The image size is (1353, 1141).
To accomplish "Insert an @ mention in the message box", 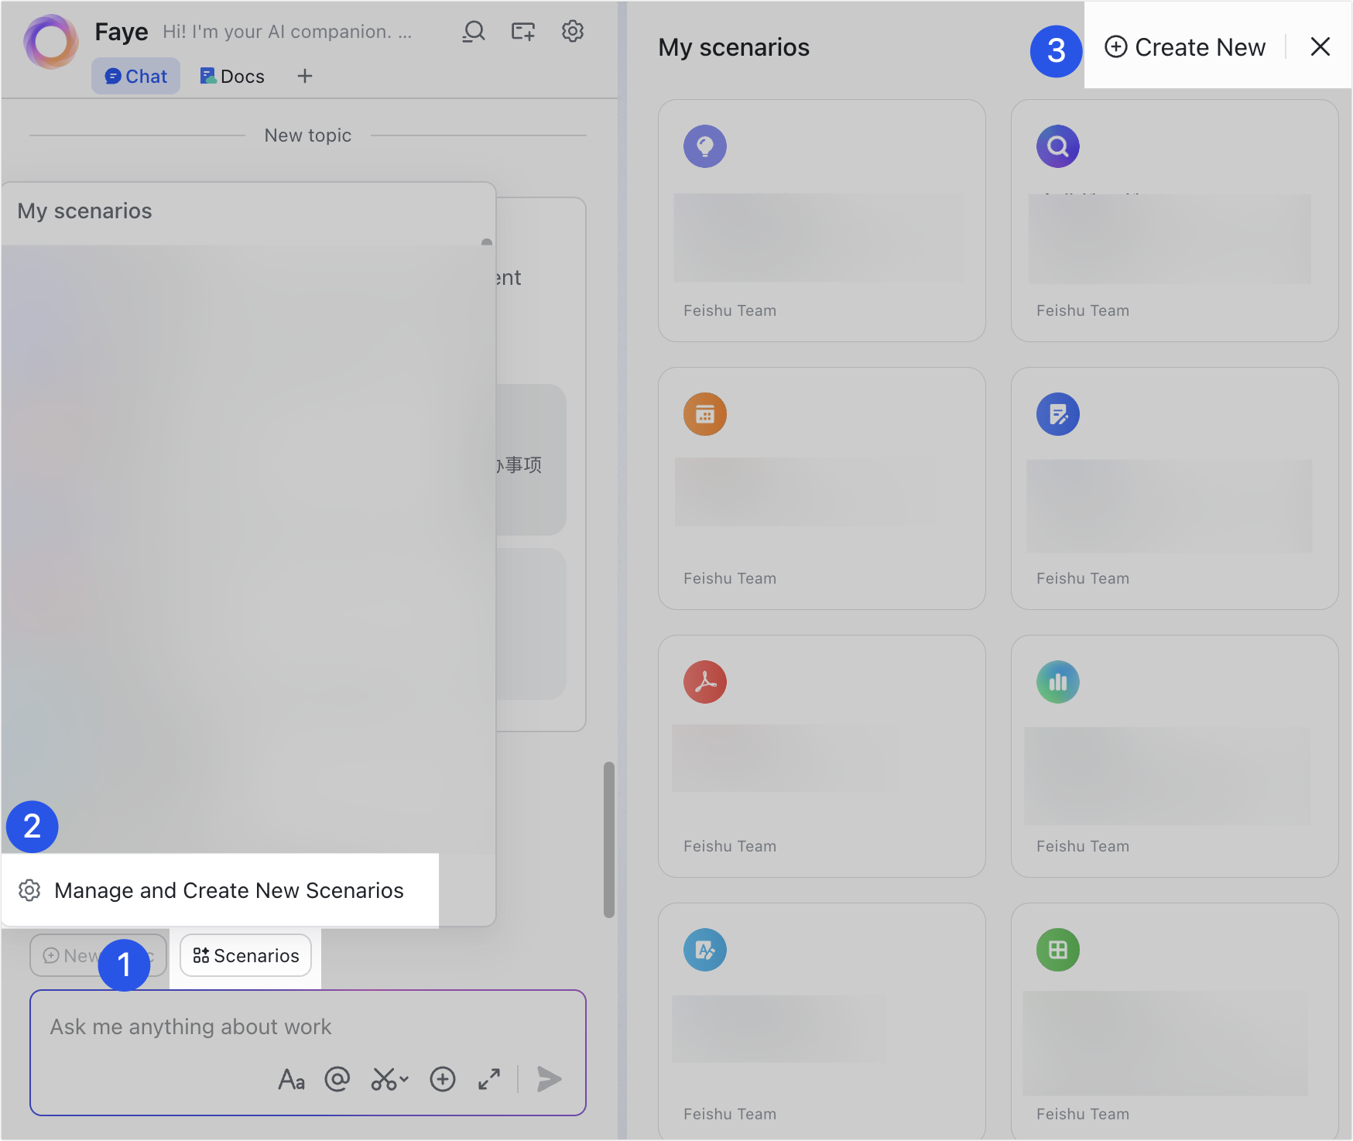I will 337,1078.
